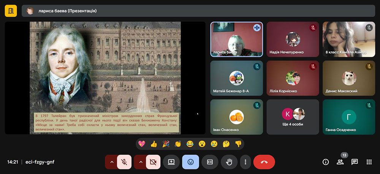The width and height of the screenshot is (380, 174).
Task: Expand video settings arrow beside camera
Action: coord(141,162)
